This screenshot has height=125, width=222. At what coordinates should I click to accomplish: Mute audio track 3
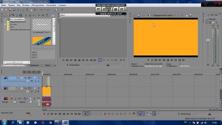31,99
